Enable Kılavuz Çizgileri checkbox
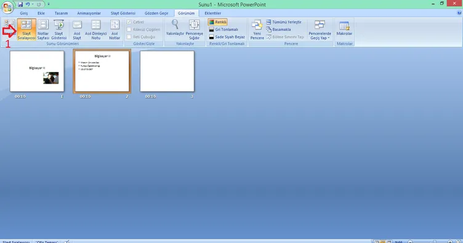 click(129, 30)
